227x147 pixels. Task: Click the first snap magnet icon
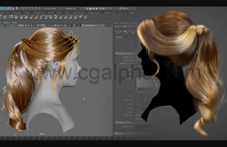click(x=23, y=9)
